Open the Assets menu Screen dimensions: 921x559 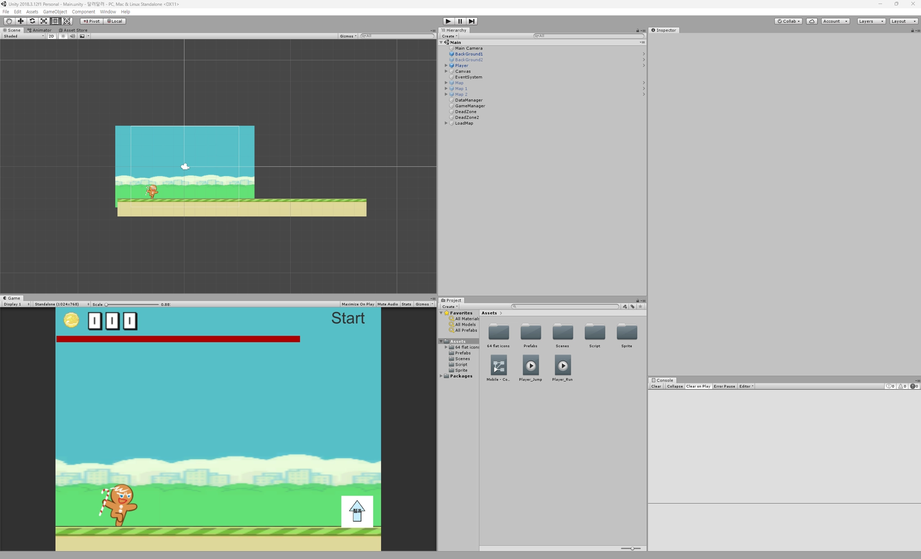[32, 12]
